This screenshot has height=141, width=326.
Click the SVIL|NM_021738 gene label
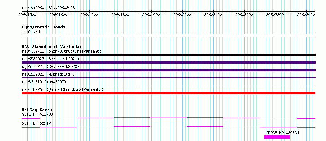click(37, 114)
